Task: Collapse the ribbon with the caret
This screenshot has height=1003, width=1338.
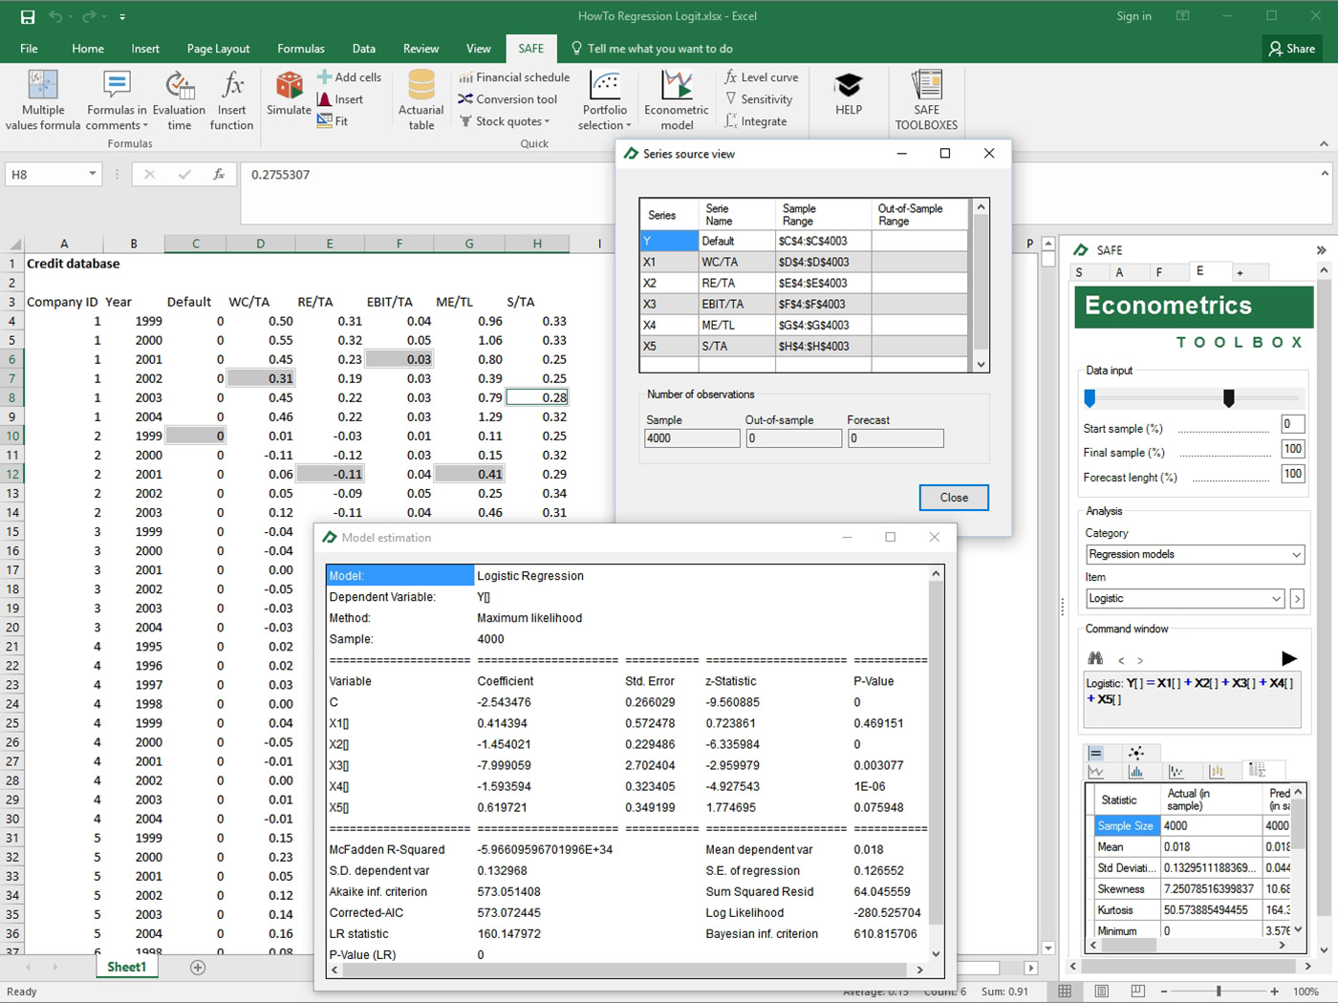Action: coord(1324,144)
